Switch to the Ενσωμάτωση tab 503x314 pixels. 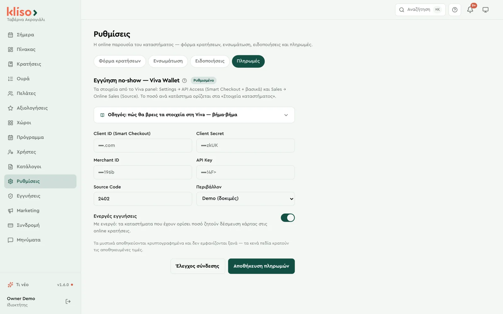pyautogui.click(x=168, y=61)
